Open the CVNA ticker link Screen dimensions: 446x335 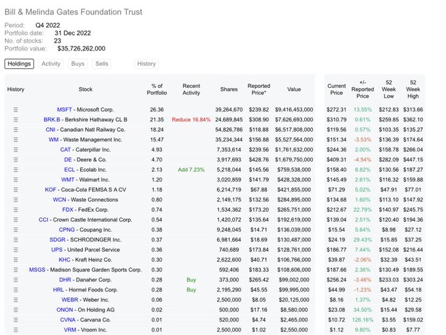(68, 320)
